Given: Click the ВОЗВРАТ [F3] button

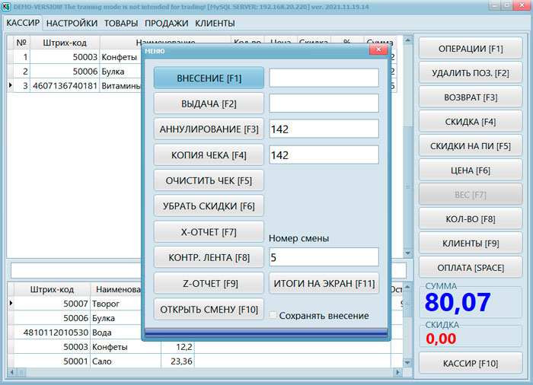Looking at the screenshot, I should (471, 97).
